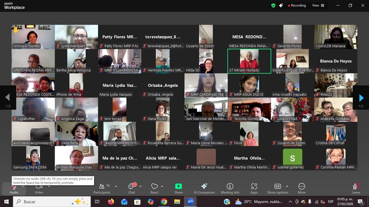The image size is (369, 207).
Task: Select the Coord.ZIB Mariana video tile
Action: 336,37
